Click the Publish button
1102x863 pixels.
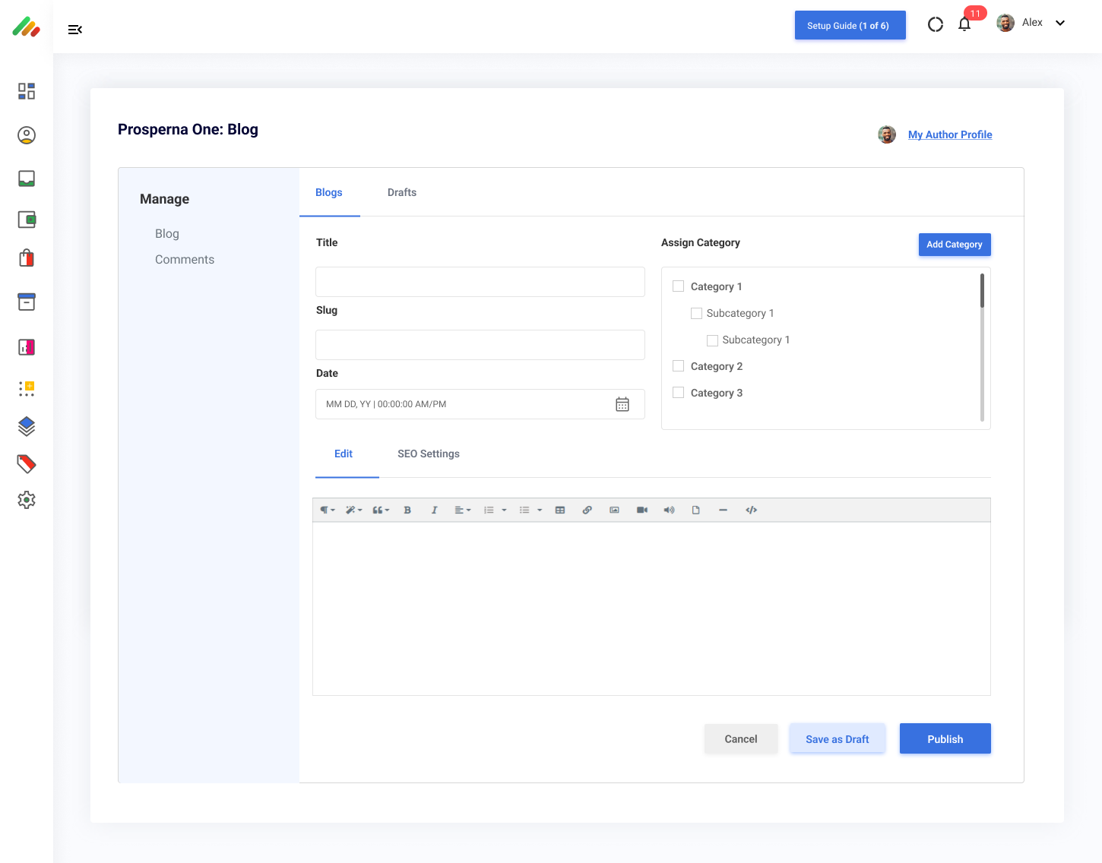point(945,739)
